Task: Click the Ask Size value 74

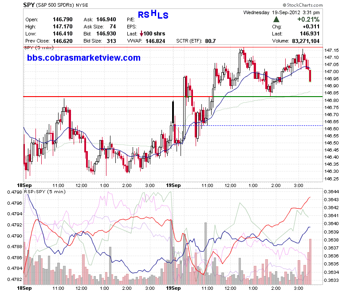Action: coord(113,27)
